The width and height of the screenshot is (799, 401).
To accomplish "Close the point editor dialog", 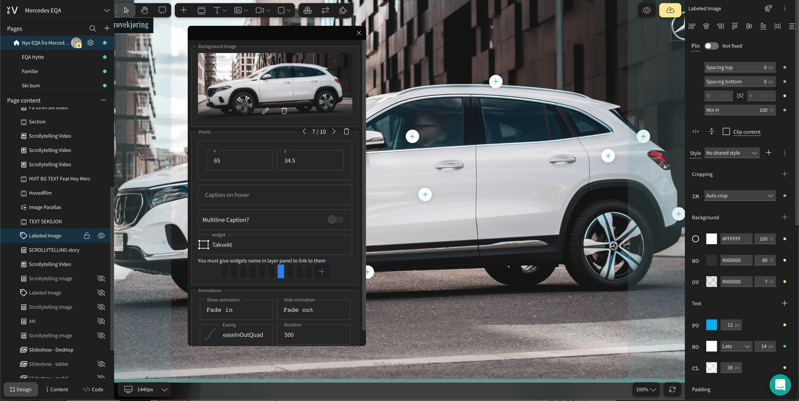I will (x=359, y=33).
